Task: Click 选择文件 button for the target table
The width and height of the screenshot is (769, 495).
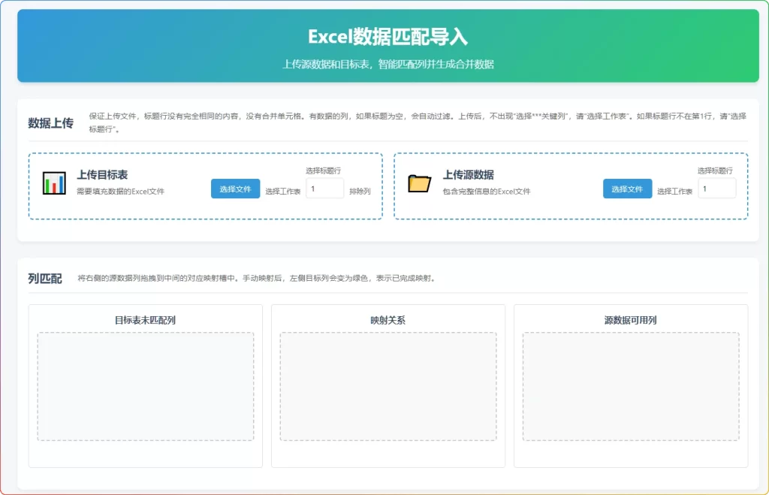Action: (x=234, y=189)
